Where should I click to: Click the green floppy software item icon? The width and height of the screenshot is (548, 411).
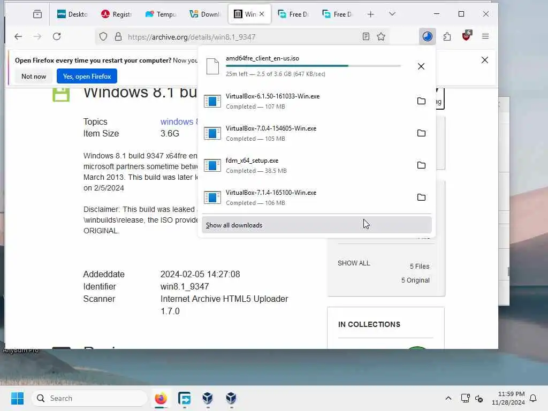tap(61, 94)
